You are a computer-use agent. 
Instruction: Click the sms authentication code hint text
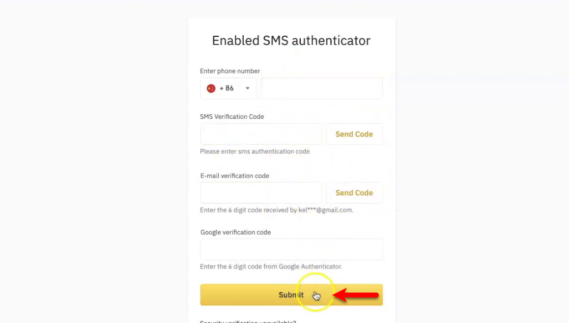point(255,152)
